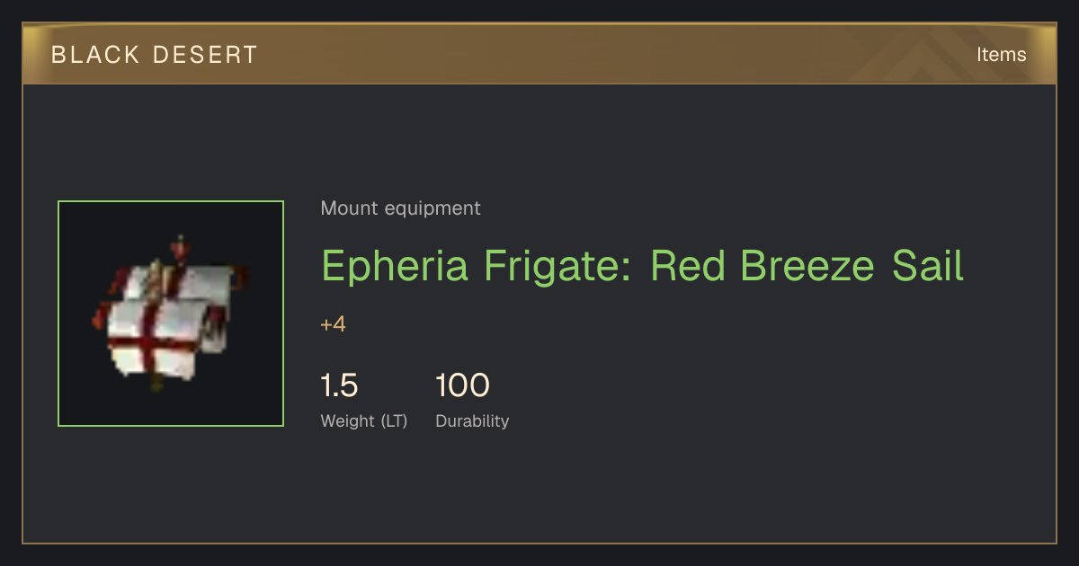Click the word Epheria in the title

tap(395, 266)
